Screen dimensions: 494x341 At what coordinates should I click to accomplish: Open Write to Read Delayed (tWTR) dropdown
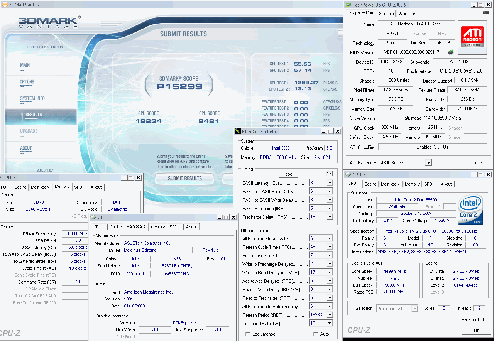[x=330, y=272]
